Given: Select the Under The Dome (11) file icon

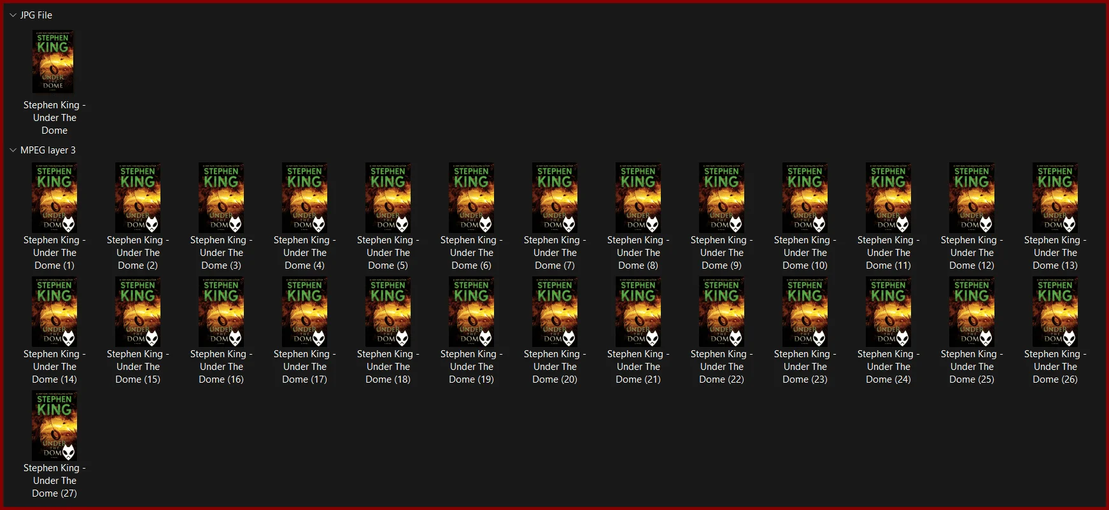Looking at the screenshot, I should pos(889,197).
